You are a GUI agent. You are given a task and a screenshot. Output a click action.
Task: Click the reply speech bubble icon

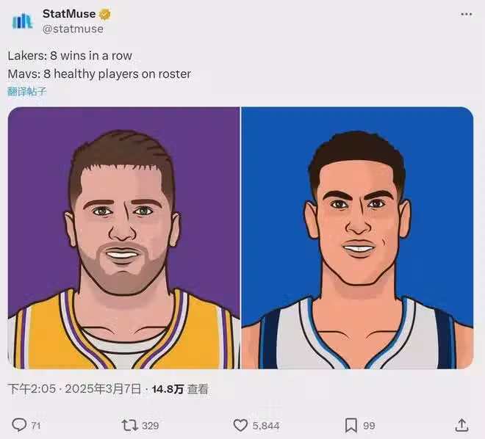coord(19,425)
